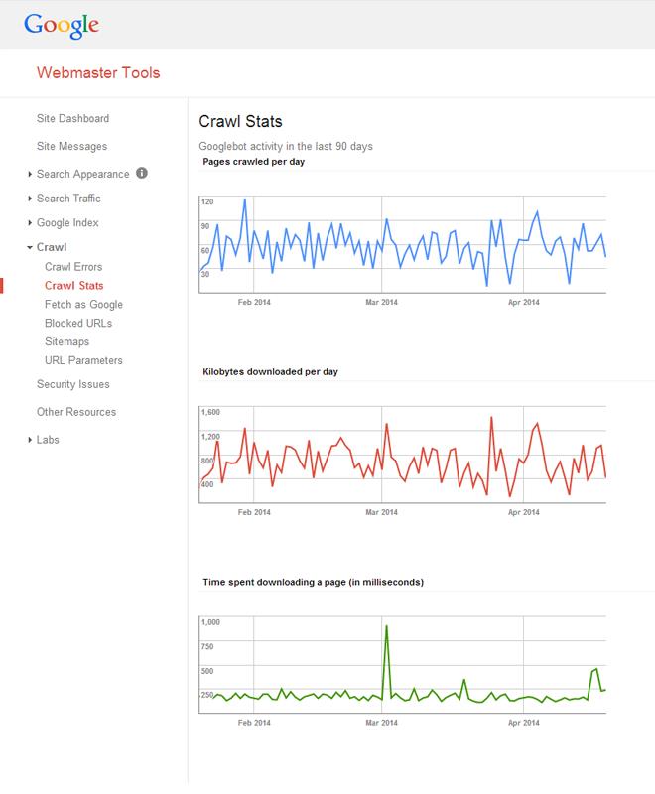Click the '750' axis value on time chart
The width and height of the screenshot is (655, 794).
(x=207, y=646)
